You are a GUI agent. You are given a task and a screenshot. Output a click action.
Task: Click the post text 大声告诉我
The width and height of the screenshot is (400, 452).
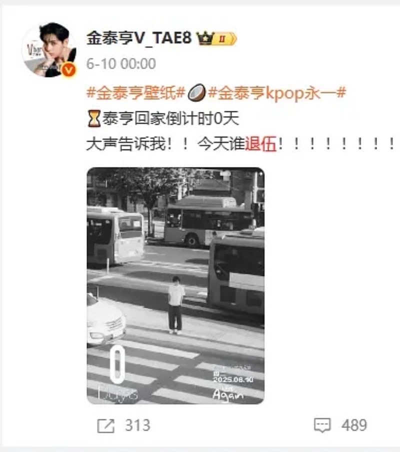point(126,143)
